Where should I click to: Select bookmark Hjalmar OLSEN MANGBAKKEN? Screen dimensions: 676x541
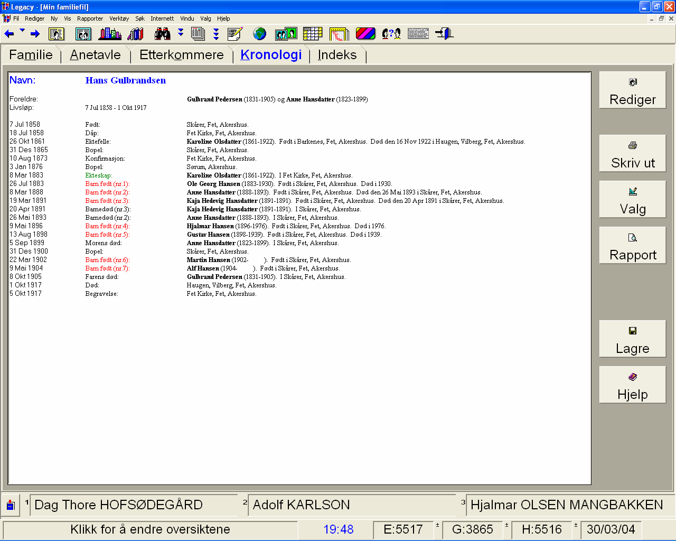tap(570, 505)
